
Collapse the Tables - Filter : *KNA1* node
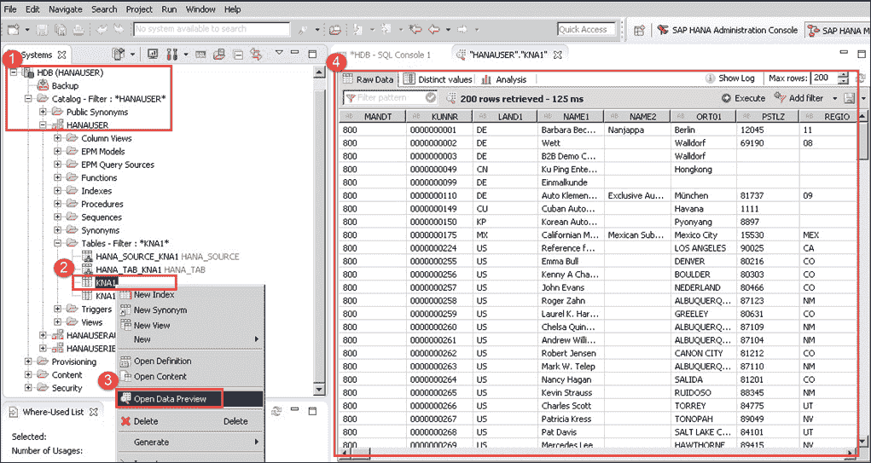57,243
